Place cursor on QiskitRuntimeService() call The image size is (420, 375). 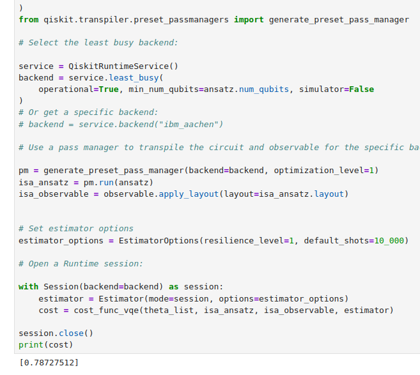(123, 66)
